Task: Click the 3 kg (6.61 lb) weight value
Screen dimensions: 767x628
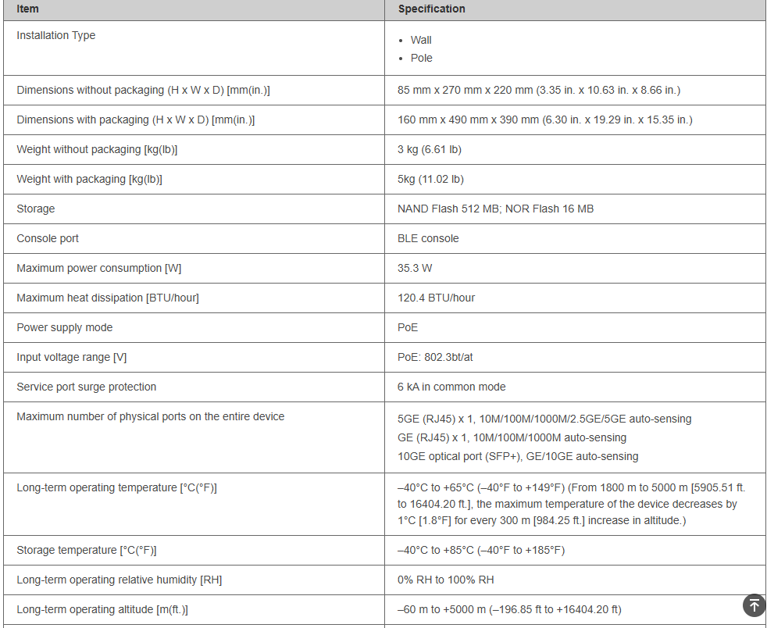Action: 430,150
